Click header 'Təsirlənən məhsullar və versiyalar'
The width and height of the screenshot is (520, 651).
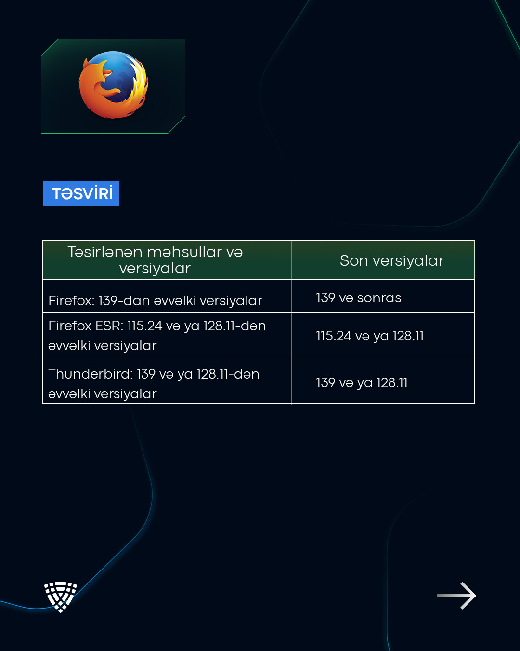click(x=167, y=260)
